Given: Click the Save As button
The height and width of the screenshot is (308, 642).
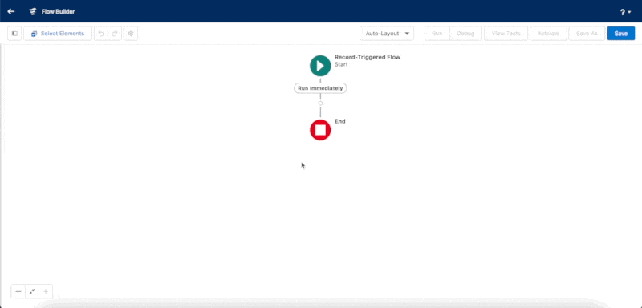Looking at the screenshot, I should point(587,34).
